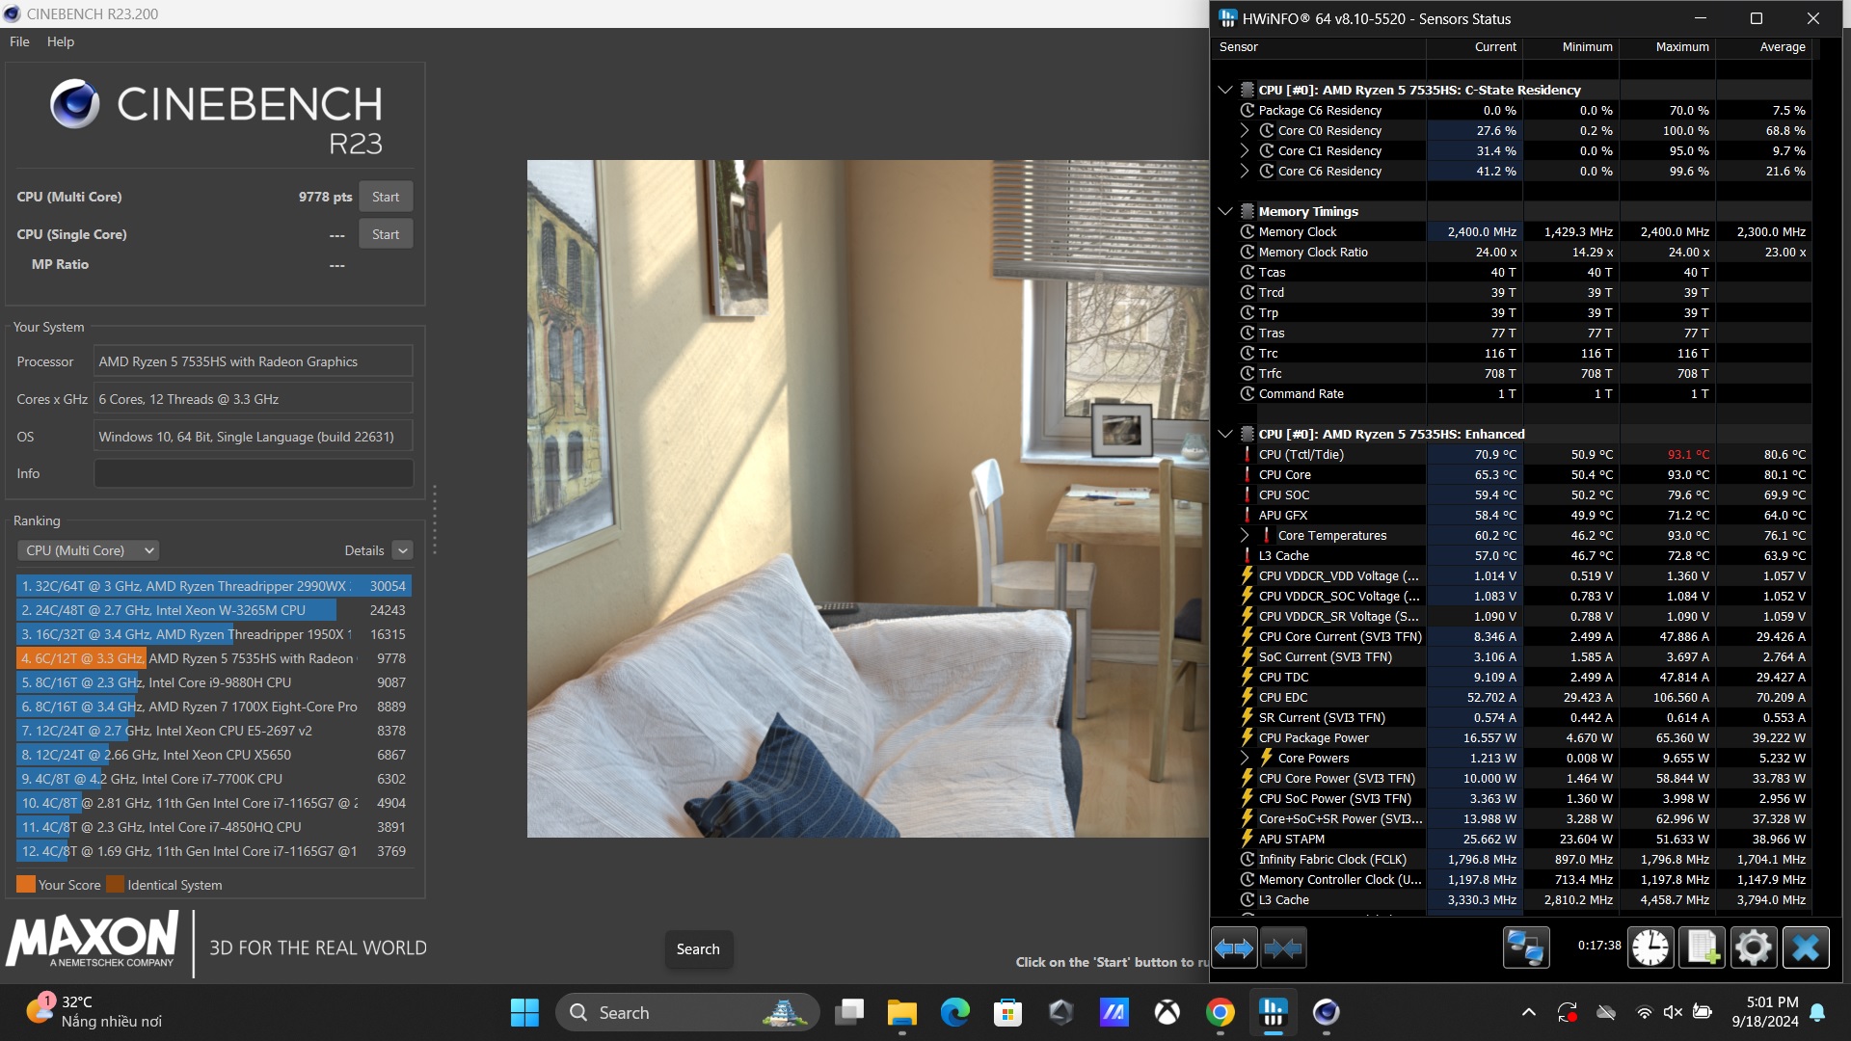Open HWiNFO remote network monitors icon
Screen dimensions: 1851x1041
(1526, 948)
